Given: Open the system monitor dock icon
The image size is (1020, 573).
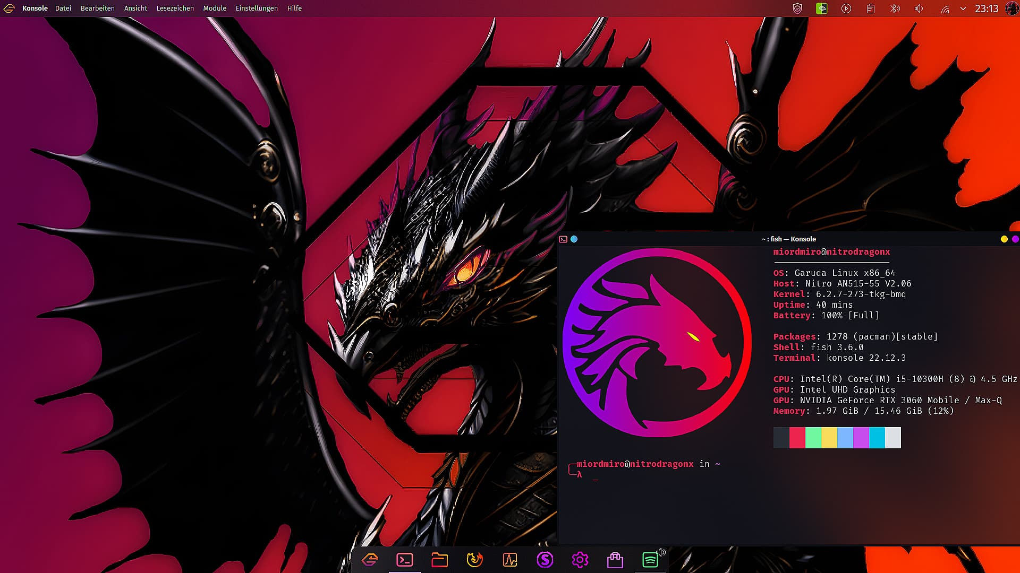Looking at the screenshot, I should pos(510,560).
